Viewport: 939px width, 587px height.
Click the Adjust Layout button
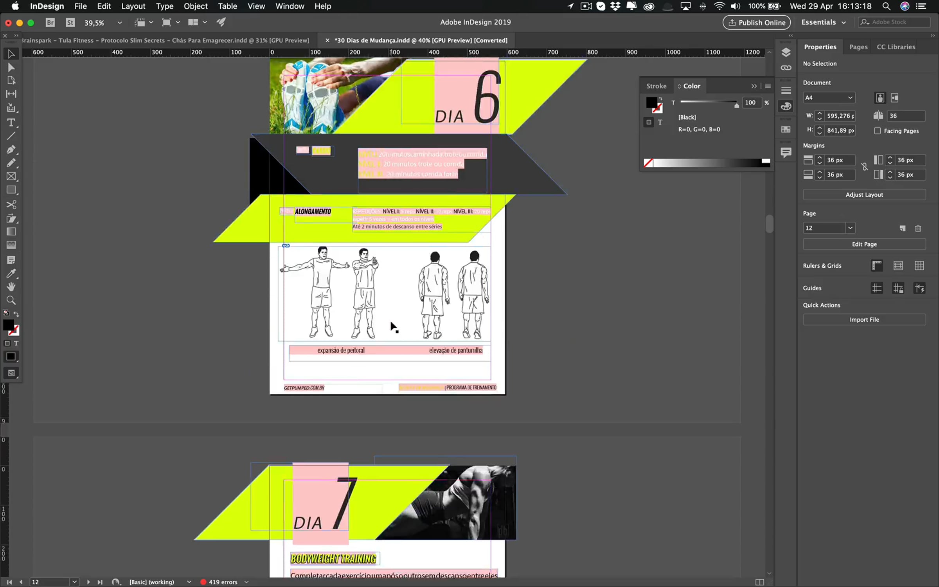coord(864,194)
